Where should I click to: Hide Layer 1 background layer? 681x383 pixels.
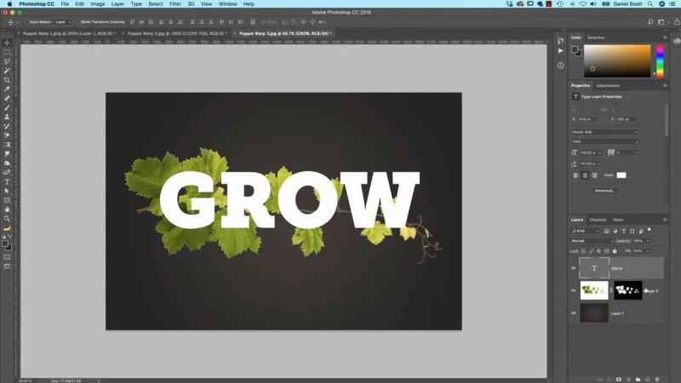click(573, 313)
